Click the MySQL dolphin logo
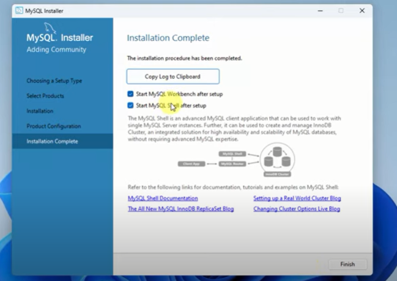Viewport: 397px width, 281px height. pos(50,27)
